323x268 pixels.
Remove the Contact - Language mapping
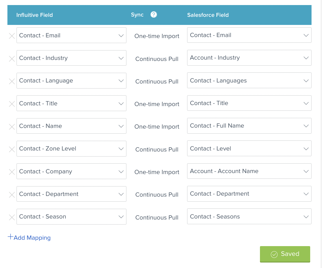[x=12, y=81]
